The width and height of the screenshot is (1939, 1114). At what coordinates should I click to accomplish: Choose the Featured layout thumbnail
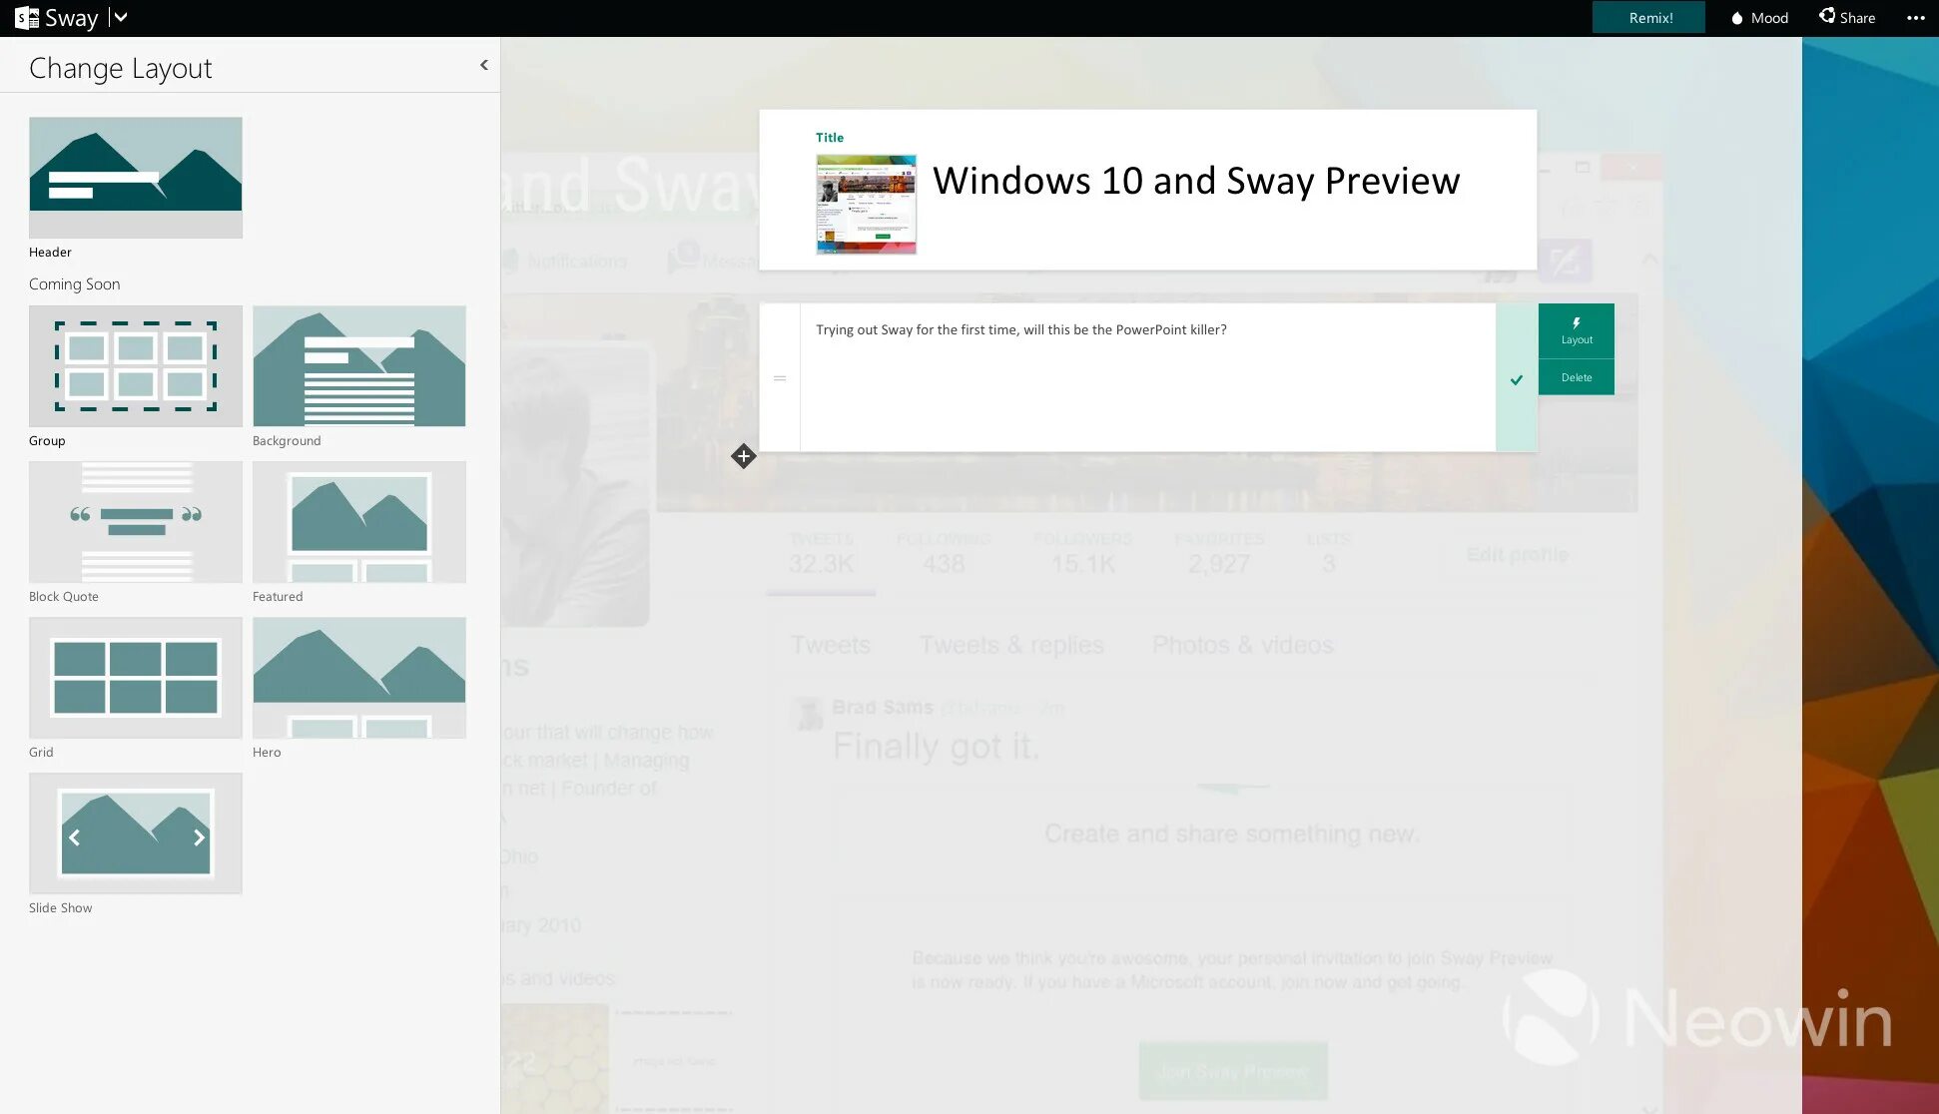pos(358,521)
